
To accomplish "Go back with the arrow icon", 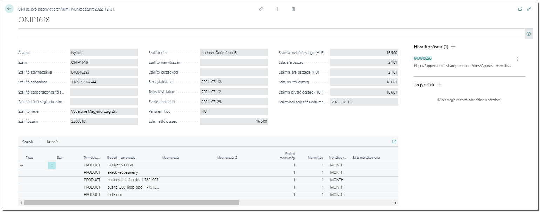I will pyautogui.click(x=9, y=9).
